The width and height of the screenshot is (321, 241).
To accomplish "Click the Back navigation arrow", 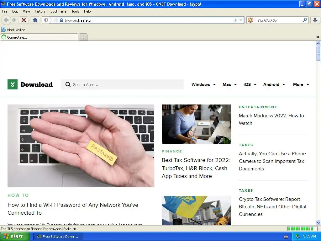I will pyautogui.click(x=6, y=20).
